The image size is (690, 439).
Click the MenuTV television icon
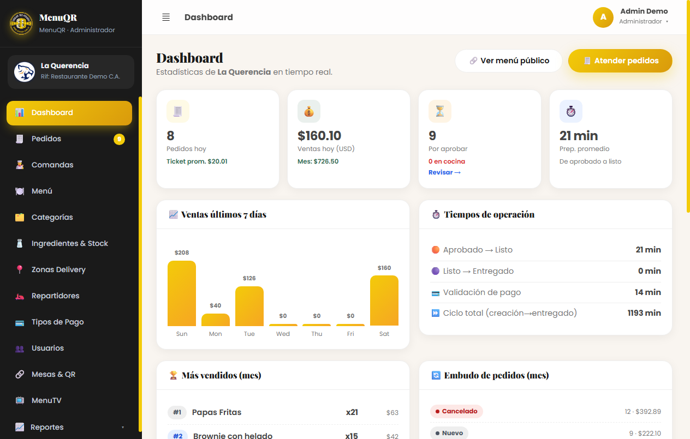pos(20,400)
